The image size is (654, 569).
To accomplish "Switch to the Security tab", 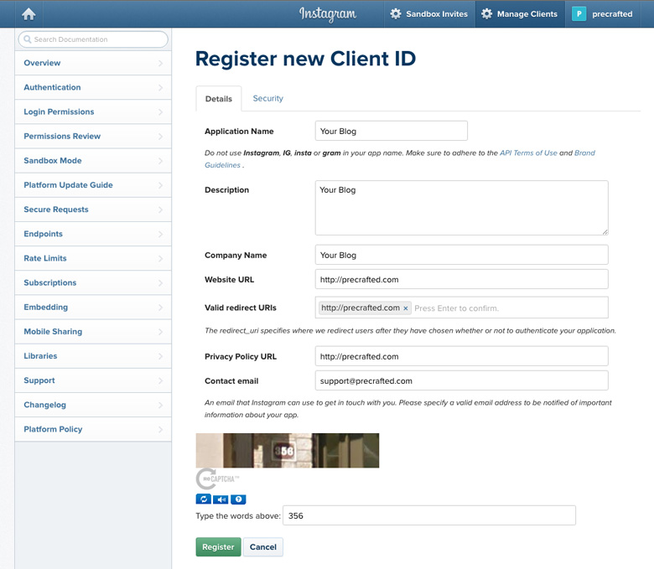I will tap(267, 98).
